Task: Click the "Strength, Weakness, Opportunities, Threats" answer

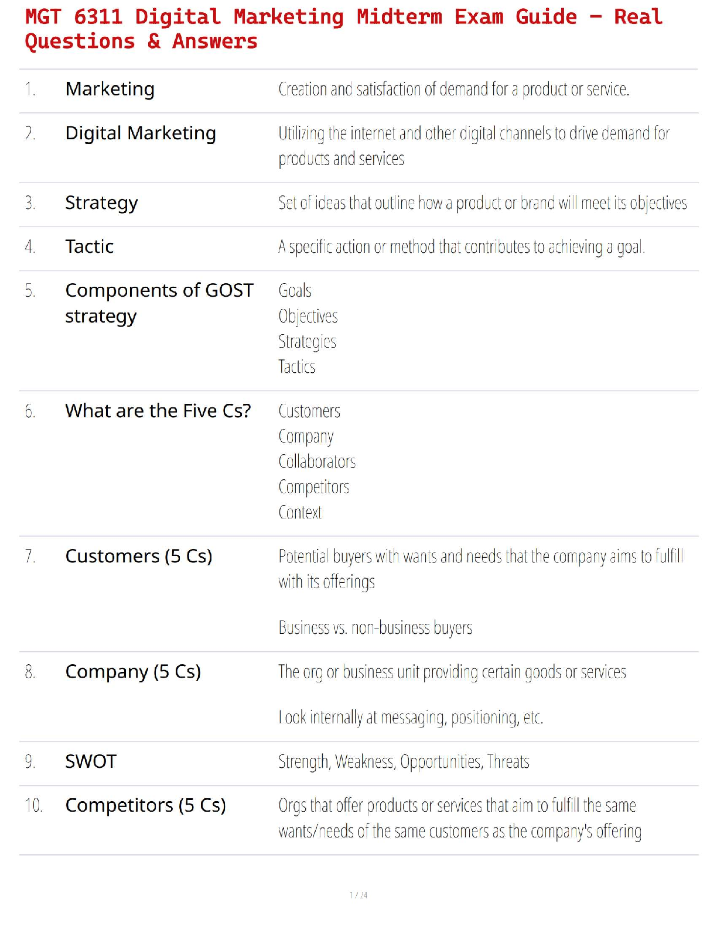Action: pos(404,761)
